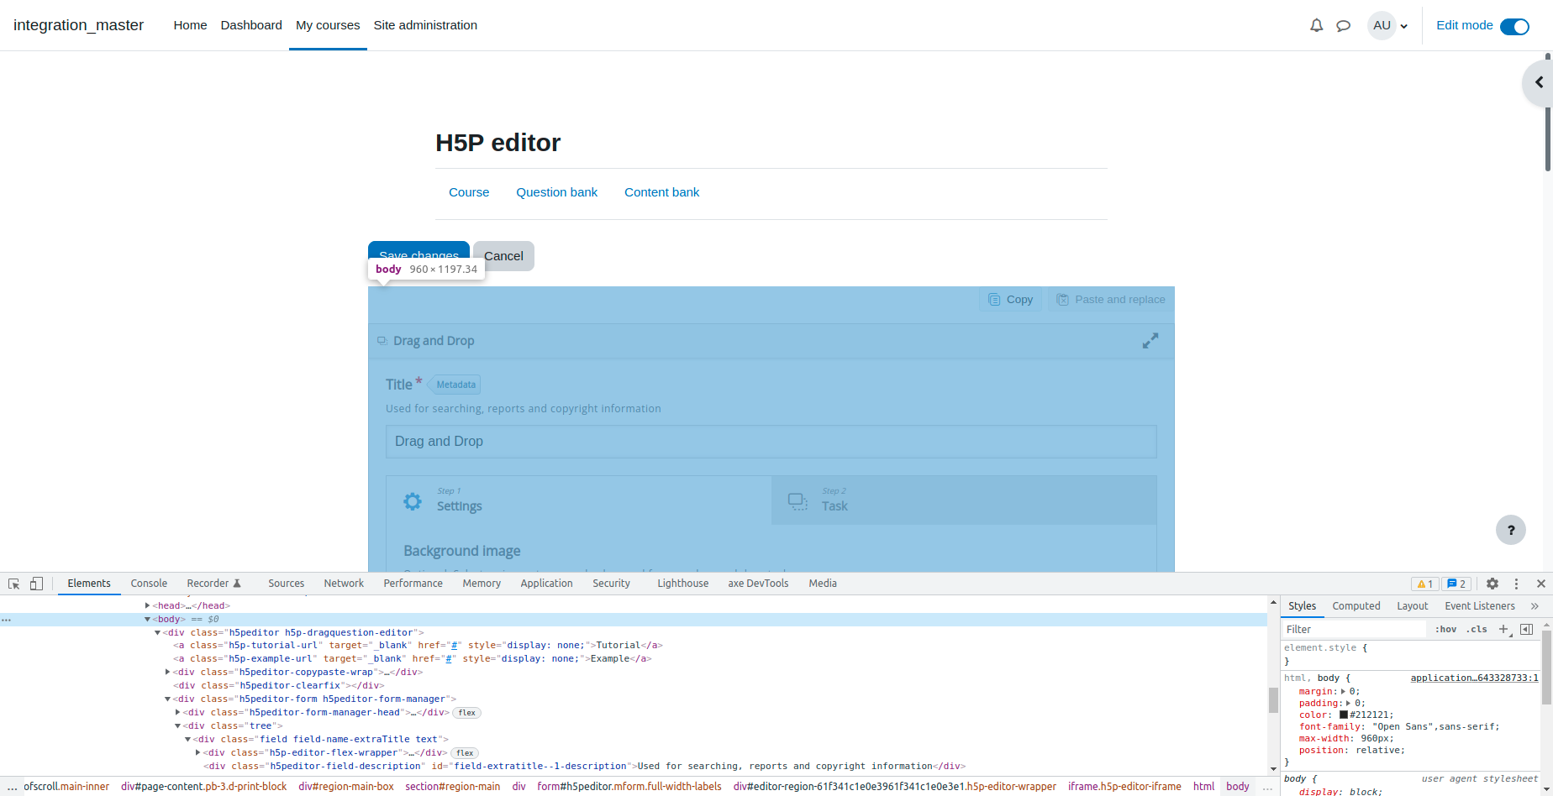Toggle flex badge on form-manager-head div
The image size is (1553, 796).
pyautogui.click(x=467, y=713)
